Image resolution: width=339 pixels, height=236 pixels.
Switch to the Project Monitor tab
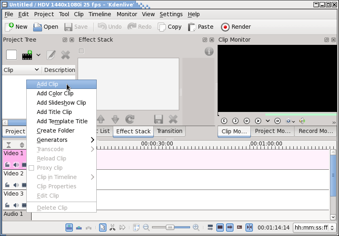[x=272, y=131]
